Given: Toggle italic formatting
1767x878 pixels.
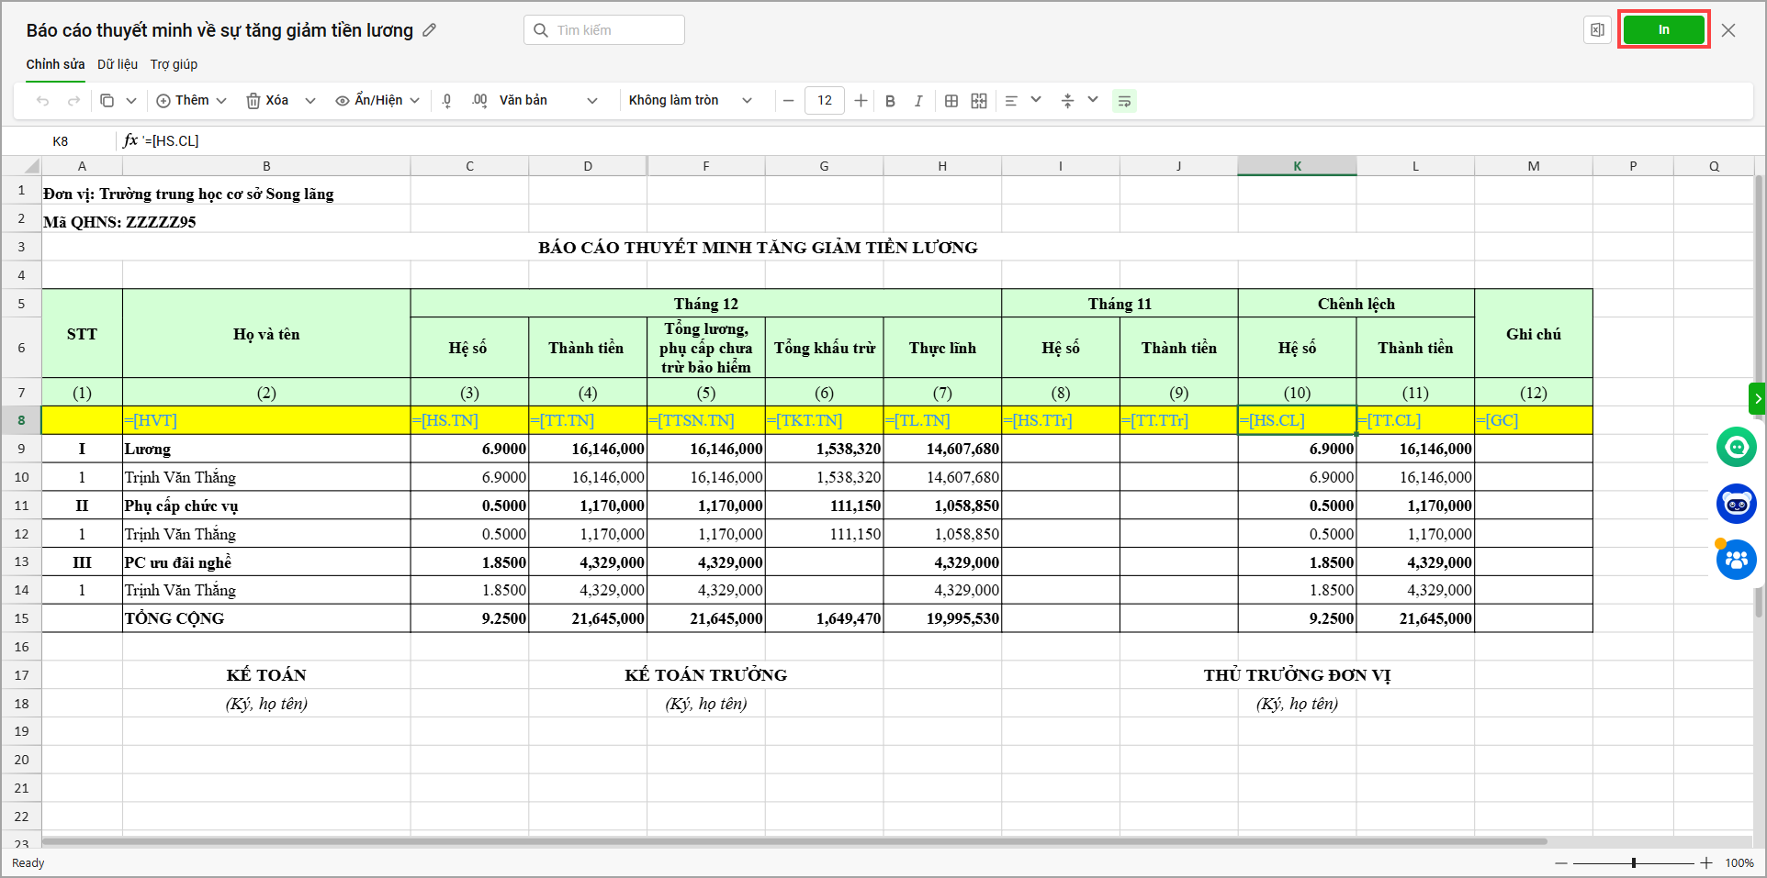Looking at the screenshot, I should (917, 101).
